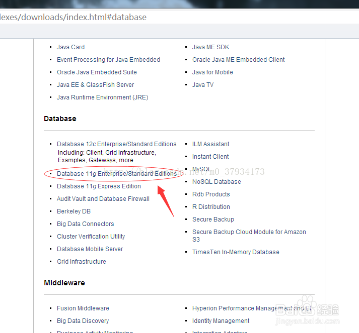Open Database 11g Express Edition link

[99, 186]
